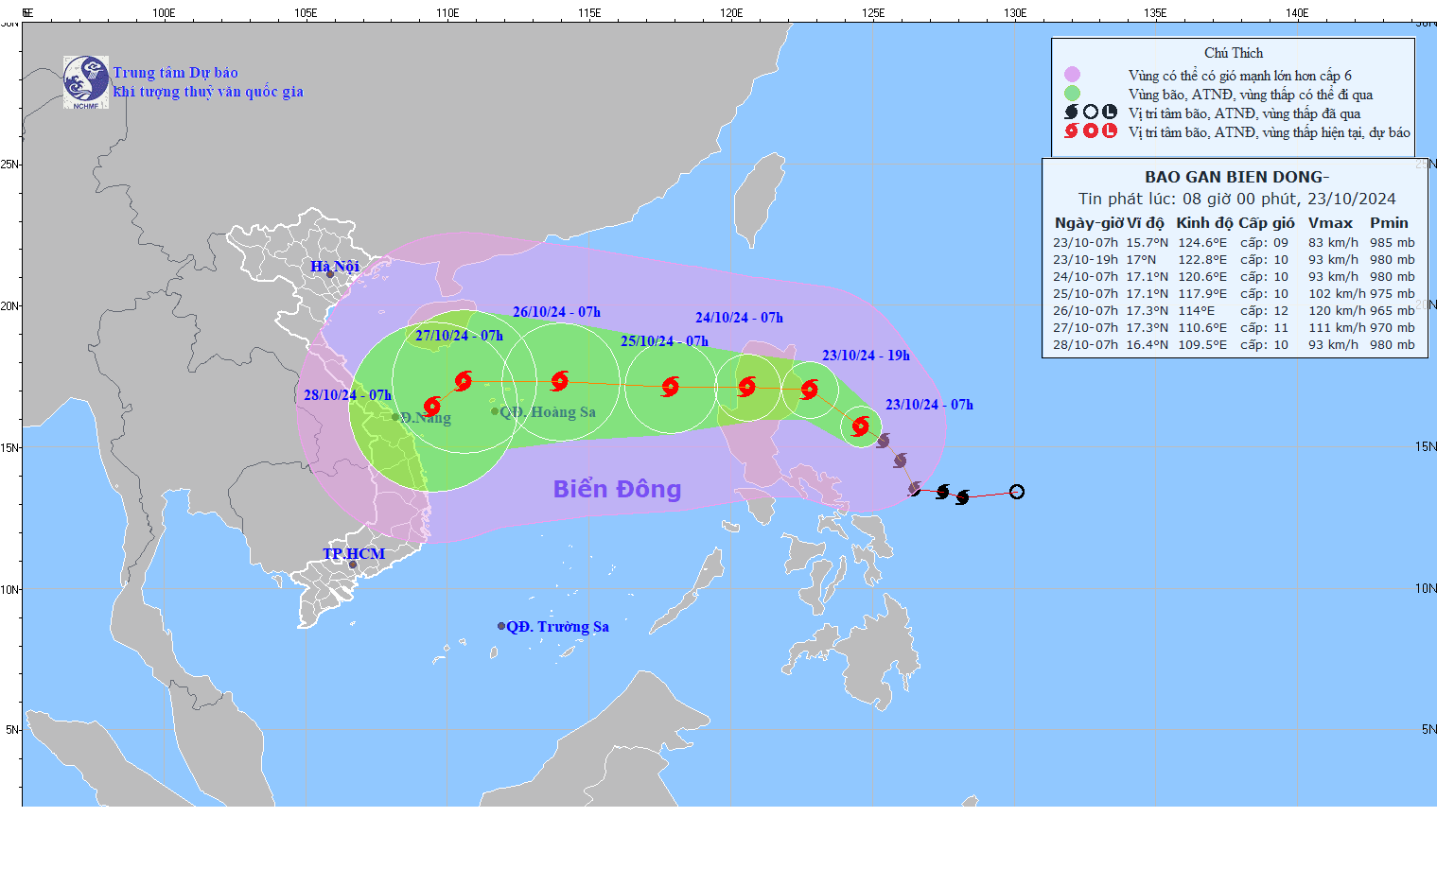Click the '28/10-07h' table row date
Screen dimensions: 1437x869
(1085, 345)
